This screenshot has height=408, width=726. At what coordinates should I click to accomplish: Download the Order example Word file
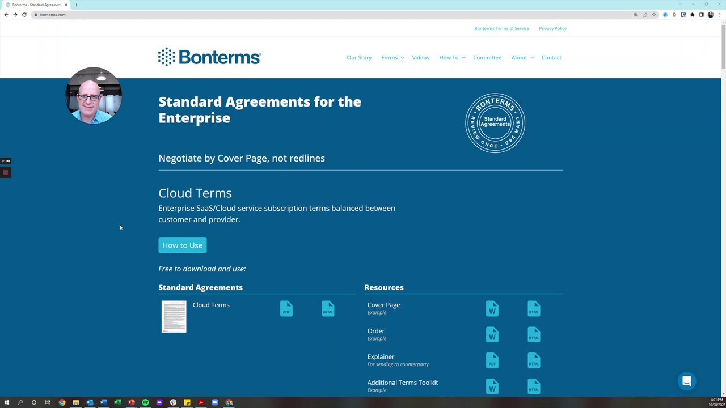(x=492, y=334)
